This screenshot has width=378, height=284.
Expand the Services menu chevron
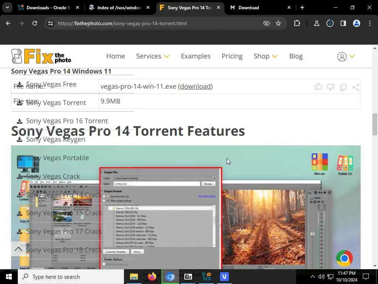[166, 56]
